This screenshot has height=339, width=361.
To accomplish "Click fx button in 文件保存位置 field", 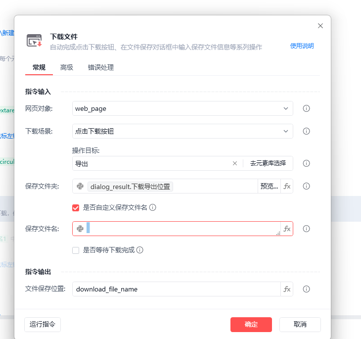I will coord(287,289).
